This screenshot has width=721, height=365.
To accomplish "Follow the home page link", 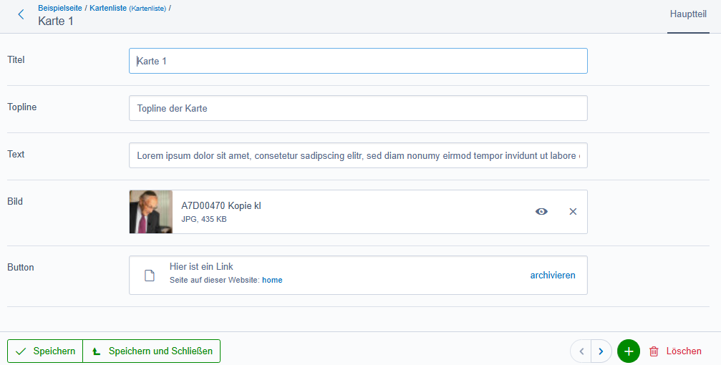I will 272,281.
